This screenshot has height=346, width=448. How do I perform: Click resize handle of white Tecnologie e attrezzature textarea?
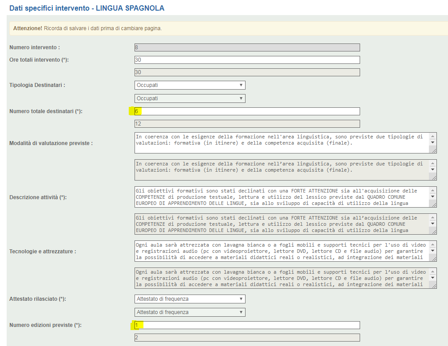[x=433, y=259]
